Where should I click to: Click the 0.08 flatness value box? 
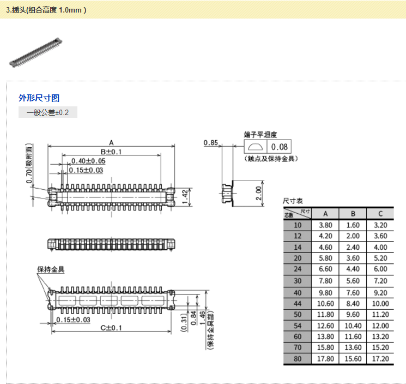click(280, 147)
